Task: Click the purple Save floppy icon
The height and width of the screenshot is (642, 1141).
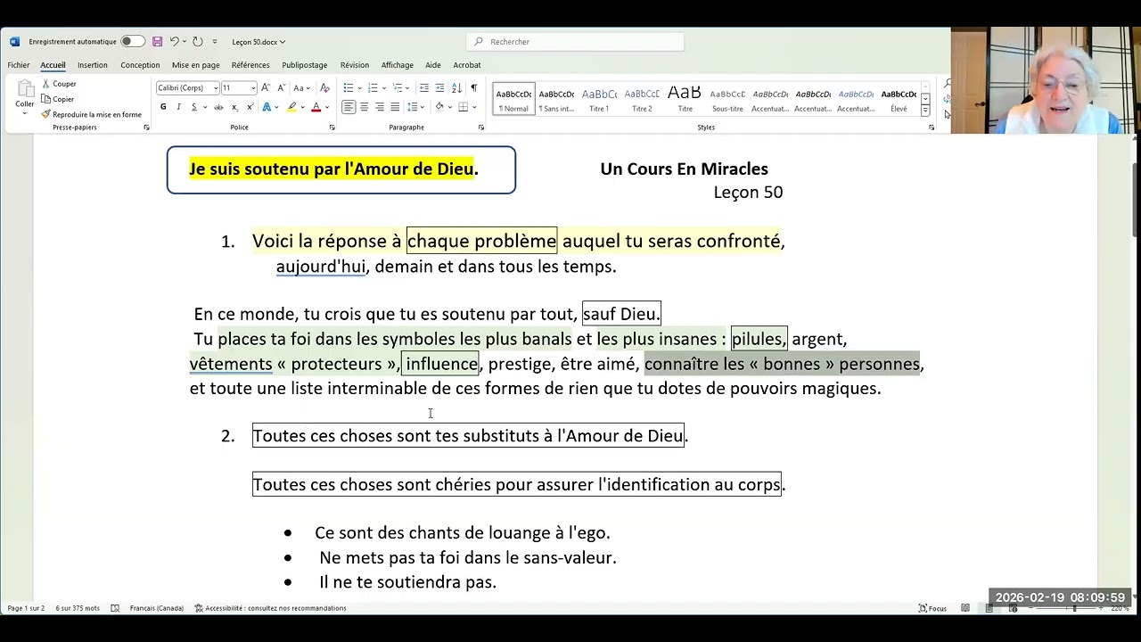Action: click(157, 42)
